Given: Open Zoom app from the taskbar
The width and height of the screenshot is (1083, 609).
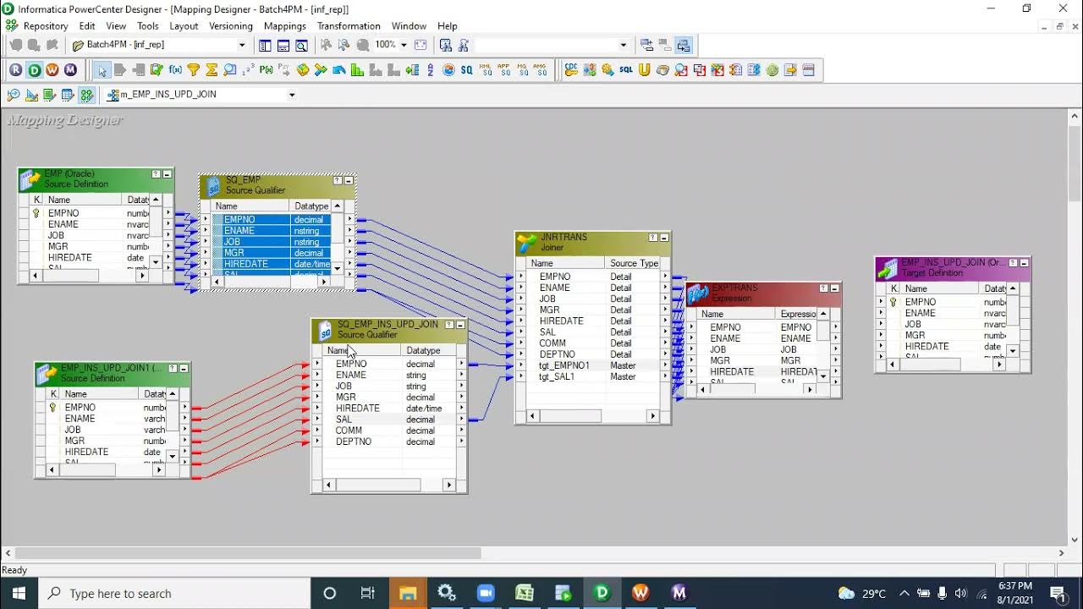Looking at the screenshot, I should (x=486, y=593).
